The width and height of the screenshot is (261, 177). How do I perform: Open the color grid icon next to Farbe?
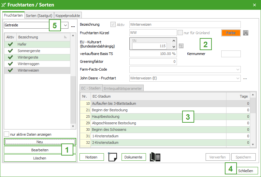(x=246, y=33)
